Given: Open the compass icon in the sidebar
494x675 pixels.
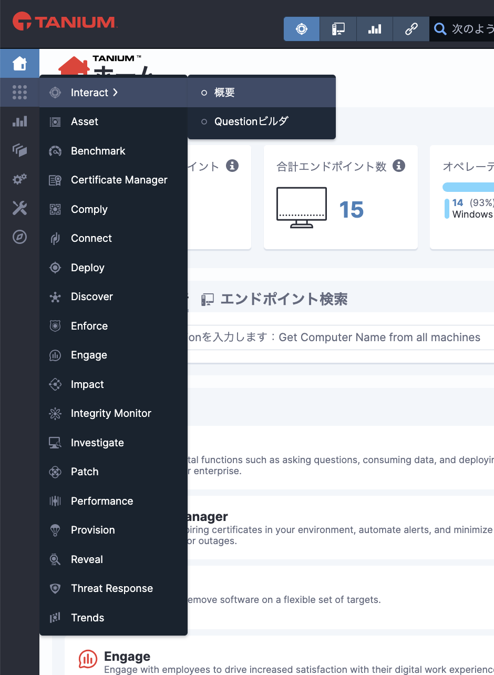Looking at the screenshot, I should (x=19, y=237).
